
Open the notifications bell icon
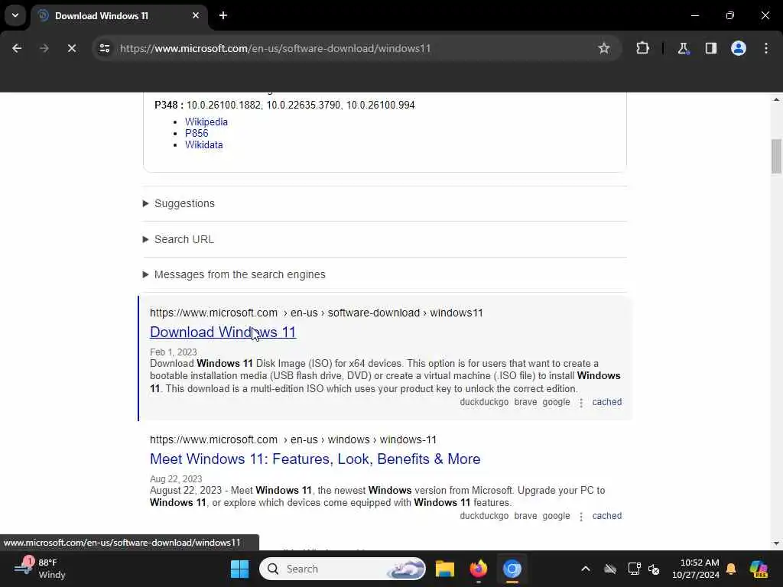(x=731, y=569)
